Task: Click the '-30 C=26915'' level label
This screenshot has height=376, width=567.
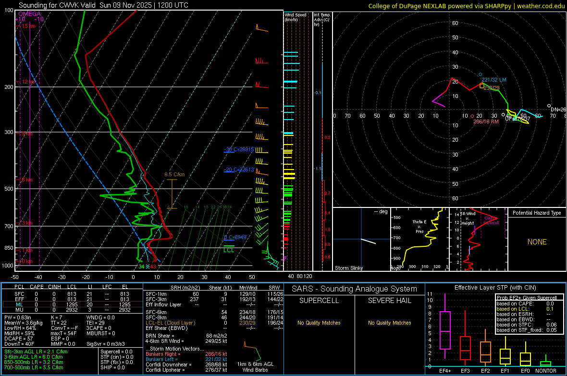Action: 239,149
